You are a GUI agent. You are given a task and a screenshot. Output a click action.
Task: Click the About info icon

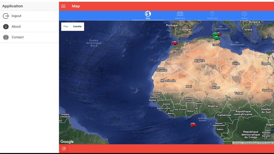6,27
